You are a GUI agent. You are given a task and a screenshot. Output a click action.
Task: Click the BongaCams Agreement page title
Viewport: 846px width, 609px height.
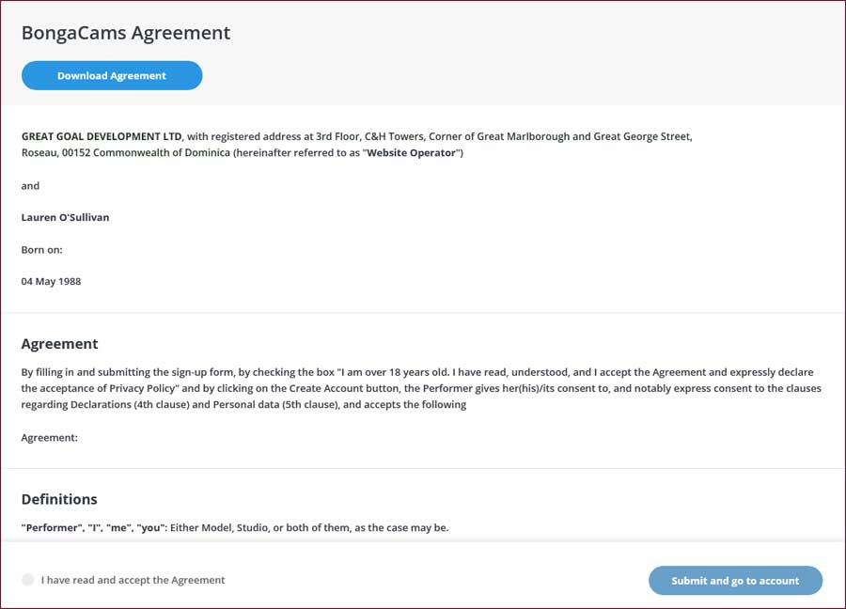pos(125,32)
